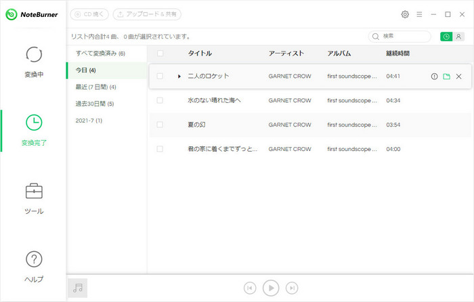Select 今日 (4) filter

106,70
